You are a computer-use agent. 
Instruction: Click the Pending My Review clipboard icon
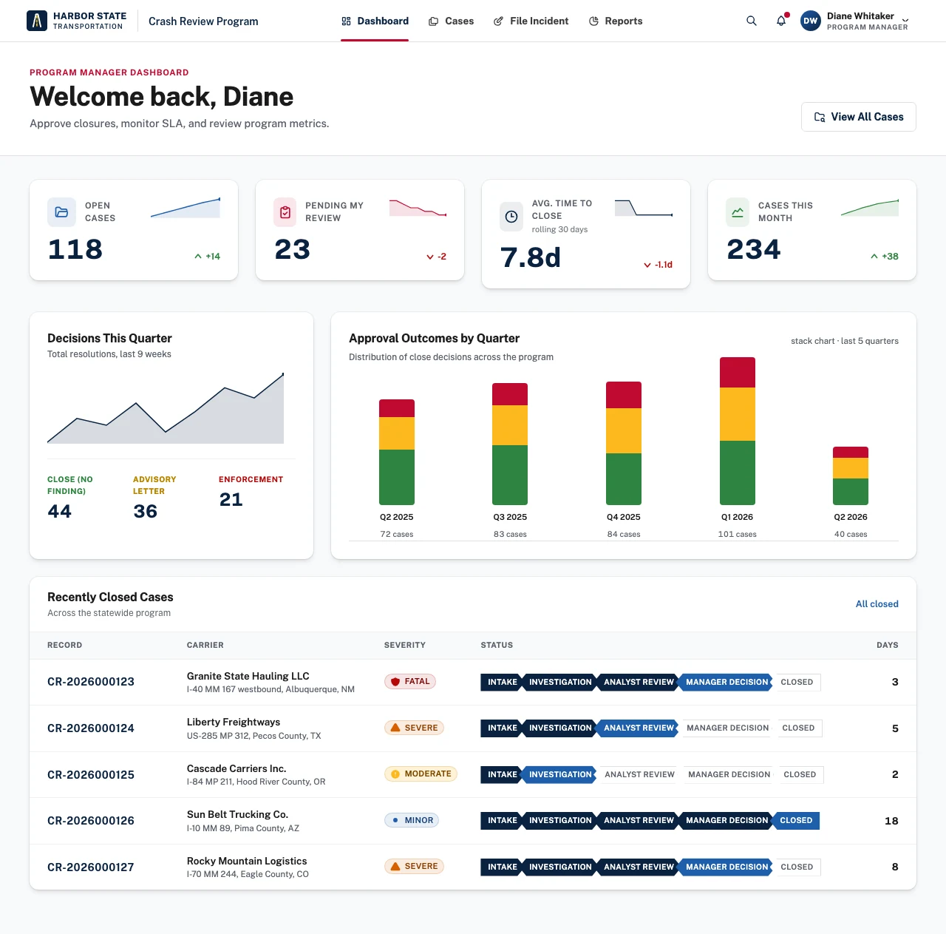pyautogui.click(x=285, y=212)
